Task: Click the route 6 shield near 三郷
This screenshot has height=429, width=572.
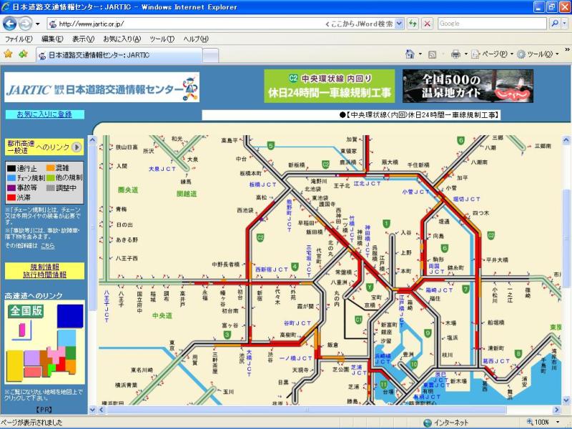Action: [460, 140]
